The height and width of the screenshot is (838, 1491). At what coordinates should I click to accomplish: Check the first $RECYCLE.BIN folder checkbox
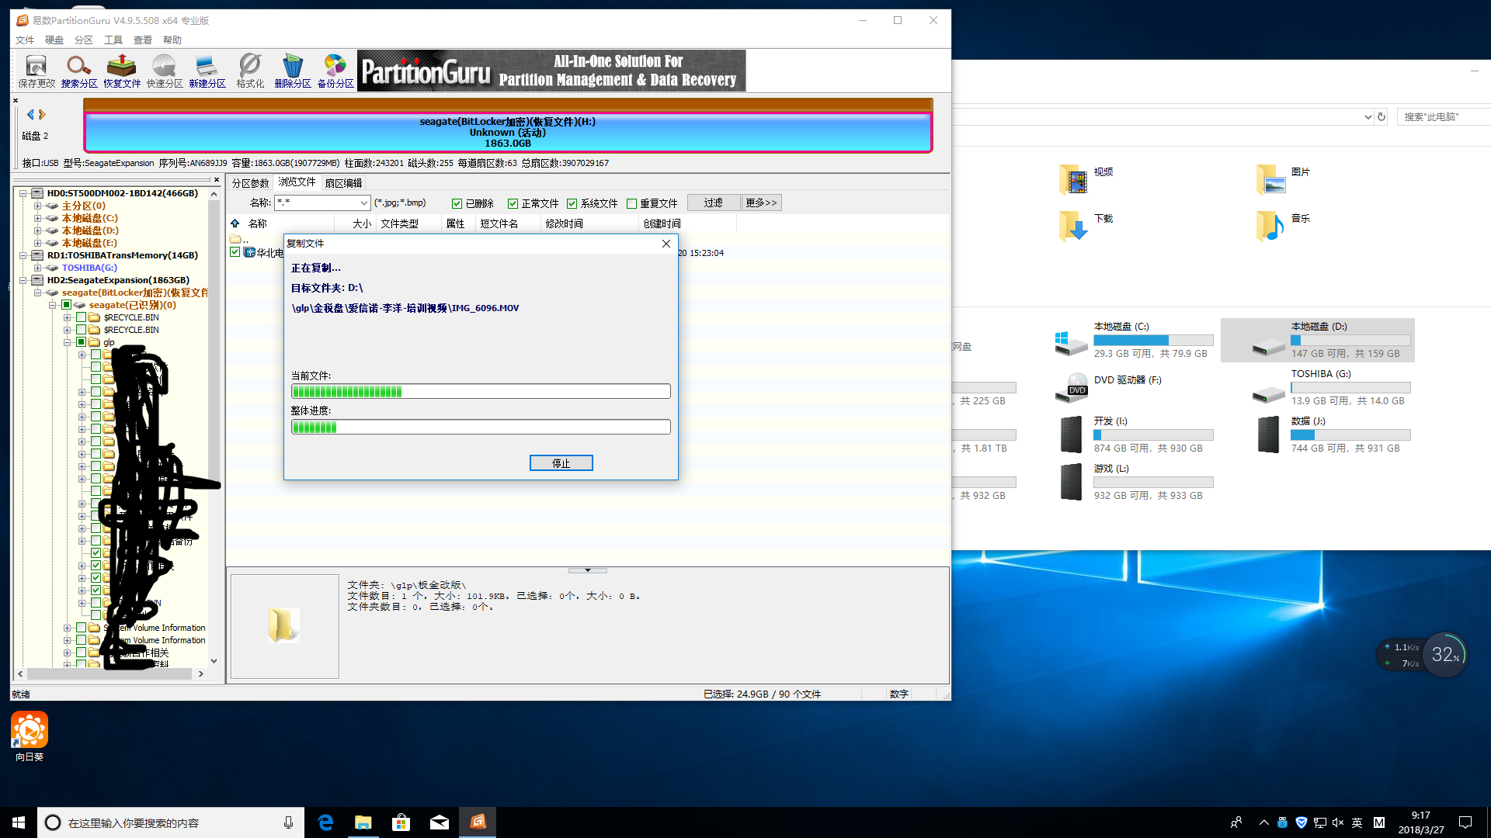click(x=81, y=317)
